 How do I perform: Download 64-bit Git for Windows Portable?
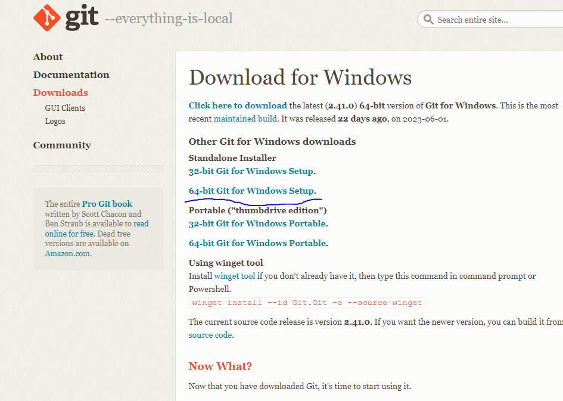[x=257, y=243]
